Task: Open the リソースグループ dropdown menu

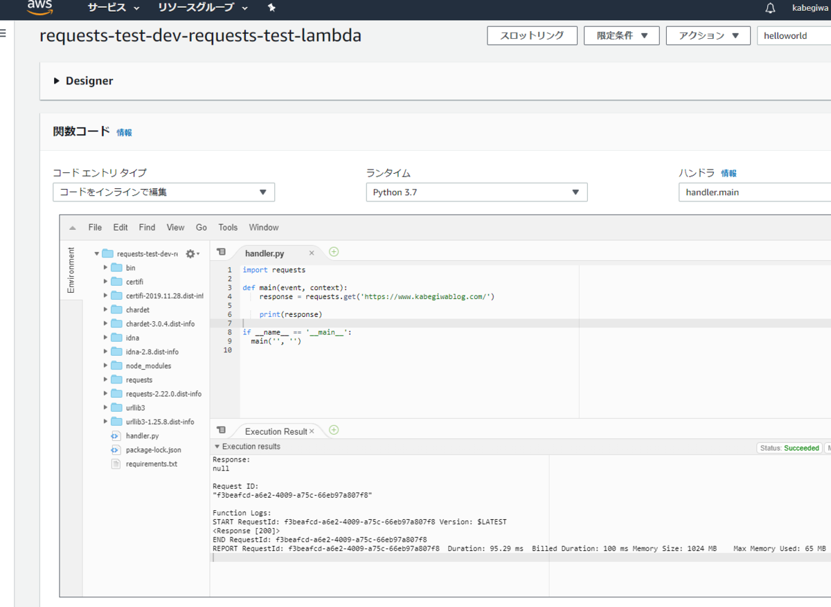Action: tap(203, 8)
